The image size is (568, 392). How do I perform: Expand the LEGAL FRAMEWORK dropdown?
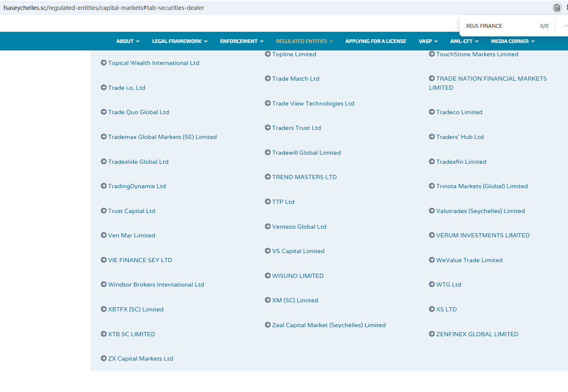tap(179, 41)
